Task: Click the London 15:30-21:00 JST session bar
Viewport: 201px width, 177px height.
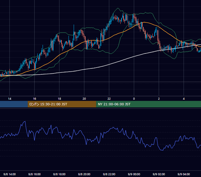Action: tap(62, 104)
